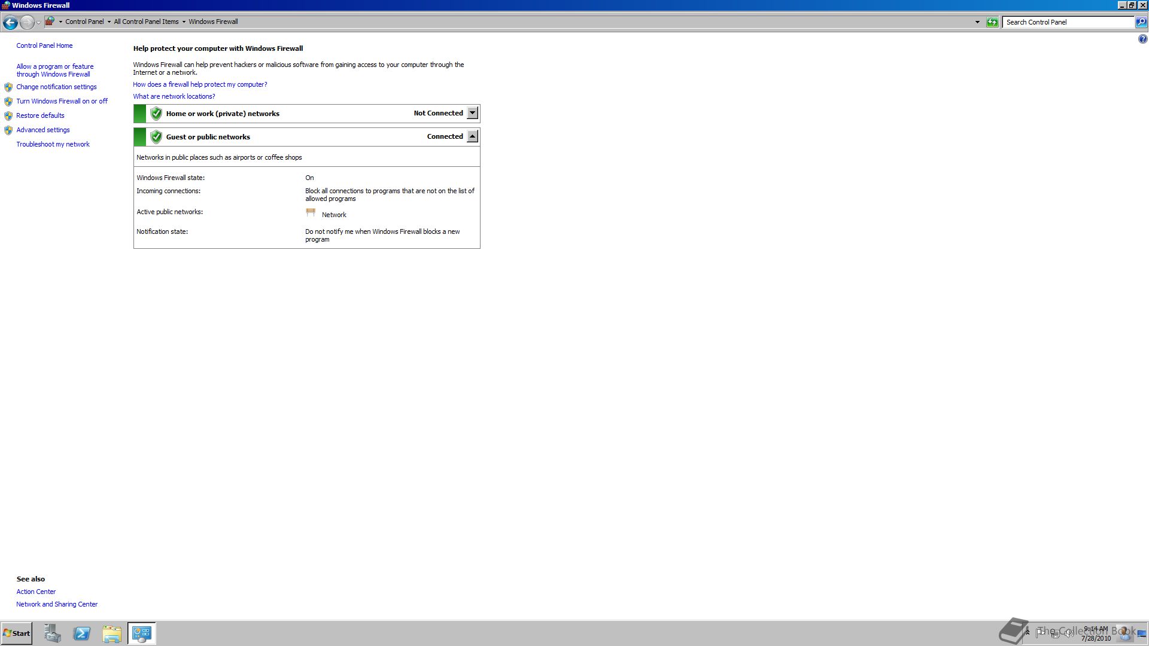Click the Not Connected status text
Screen dimensions: 1149x646
click(438, 113)
